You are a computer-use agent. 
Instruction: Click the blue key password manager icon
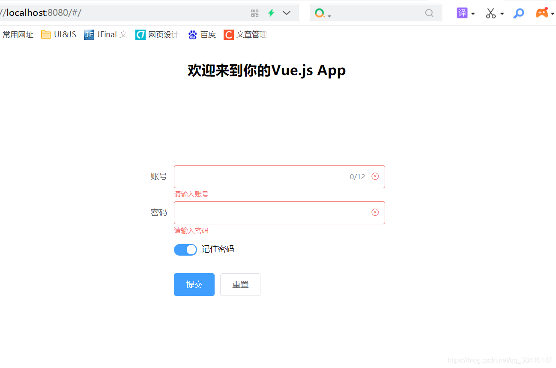pyautogui.click(x=519, y=13)
